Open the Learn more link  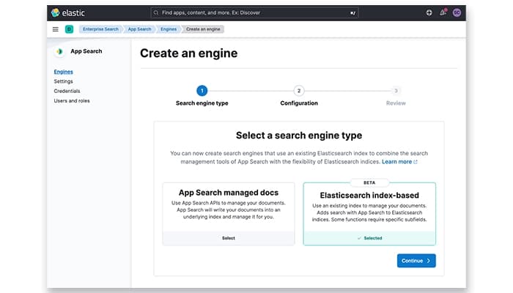pos(397,162)
